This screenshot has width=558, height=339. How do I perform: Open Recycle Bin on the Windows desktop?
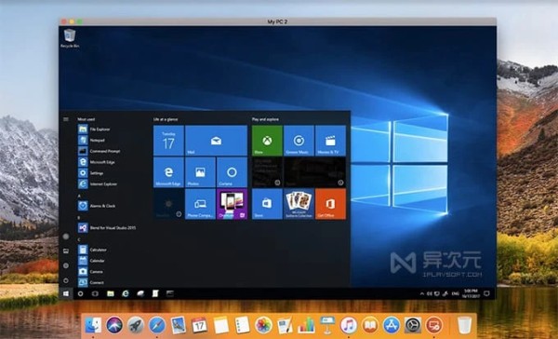pyautogui.click(x=70, y=38)
